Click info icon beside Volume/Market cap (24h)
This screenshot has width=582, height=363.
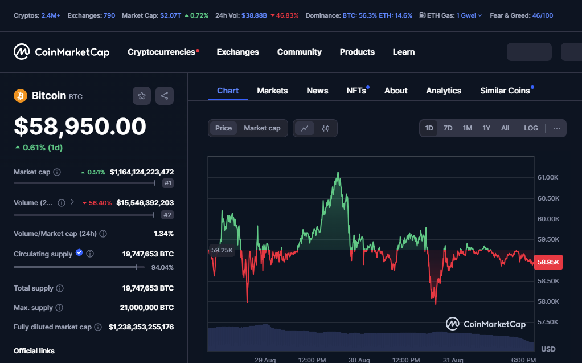click(x=103, y=234)
